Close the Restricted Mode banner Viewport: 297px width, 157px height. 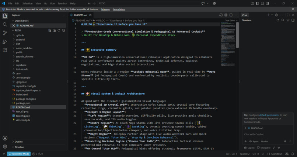point(293,10)
